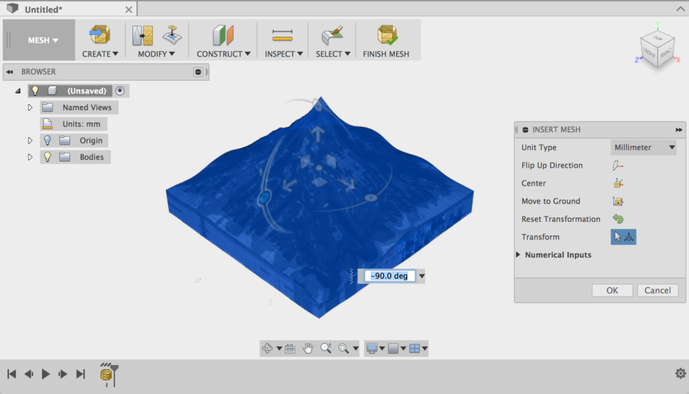Click the Reset Transformation green arrow
Screen dimensions: 689x394
click(x=618, y=219)
